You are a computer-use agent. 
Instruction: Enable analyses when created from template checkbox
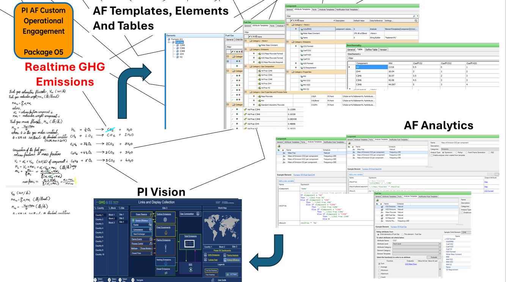tap(432, 155)
